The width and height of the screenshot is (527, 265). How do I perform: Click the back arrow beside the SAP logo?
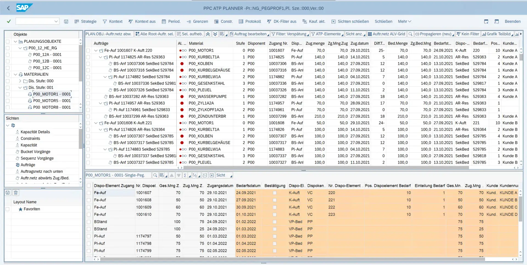pos(8,8)
